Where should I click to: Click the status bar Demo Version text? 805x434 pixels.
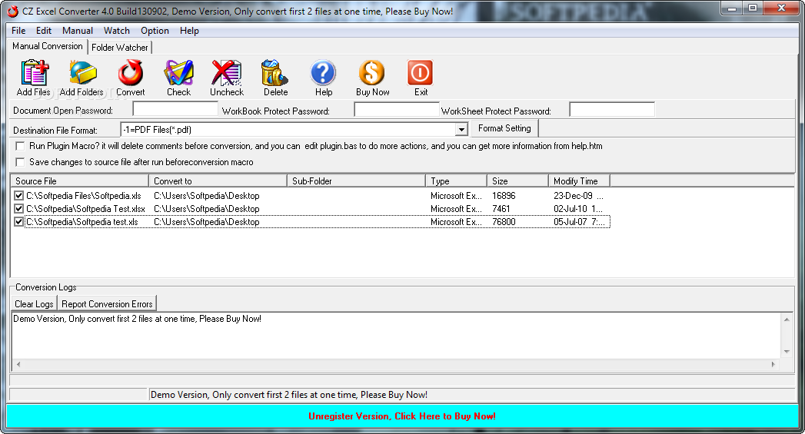pyautogui.click(x=289, y=395)
